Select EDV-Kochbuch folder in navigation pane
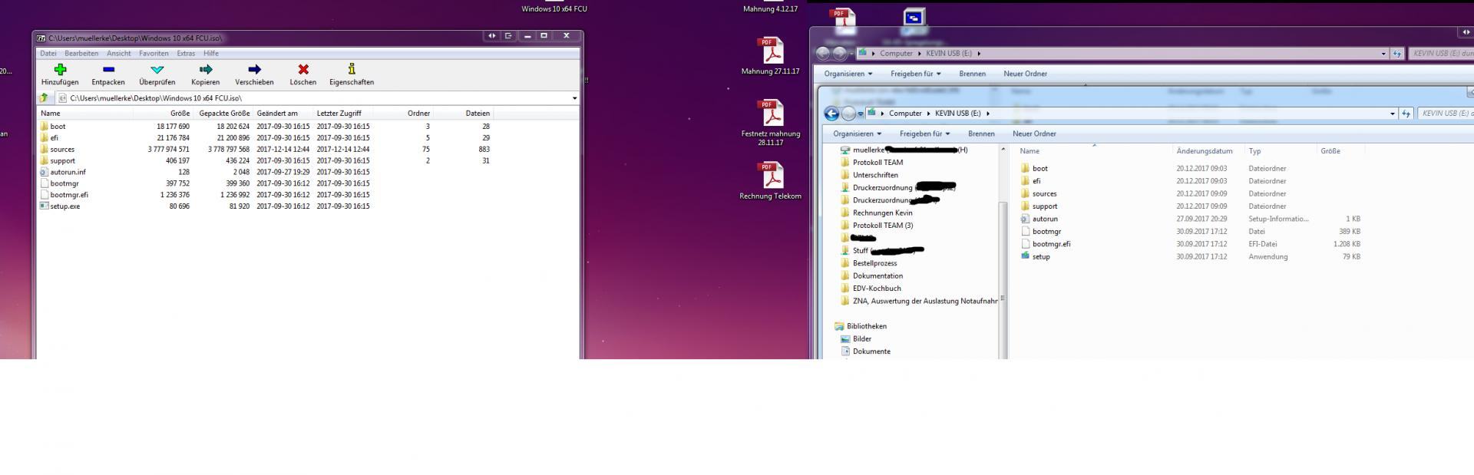1474x475 pixels. pos(871,289)
